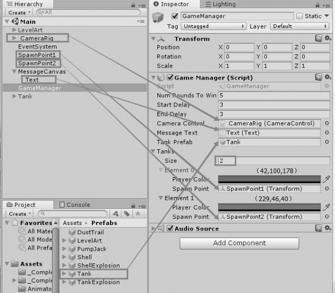Open Audio Source gear settings menu
335x293 pixels.
click(x=328, y=228)
